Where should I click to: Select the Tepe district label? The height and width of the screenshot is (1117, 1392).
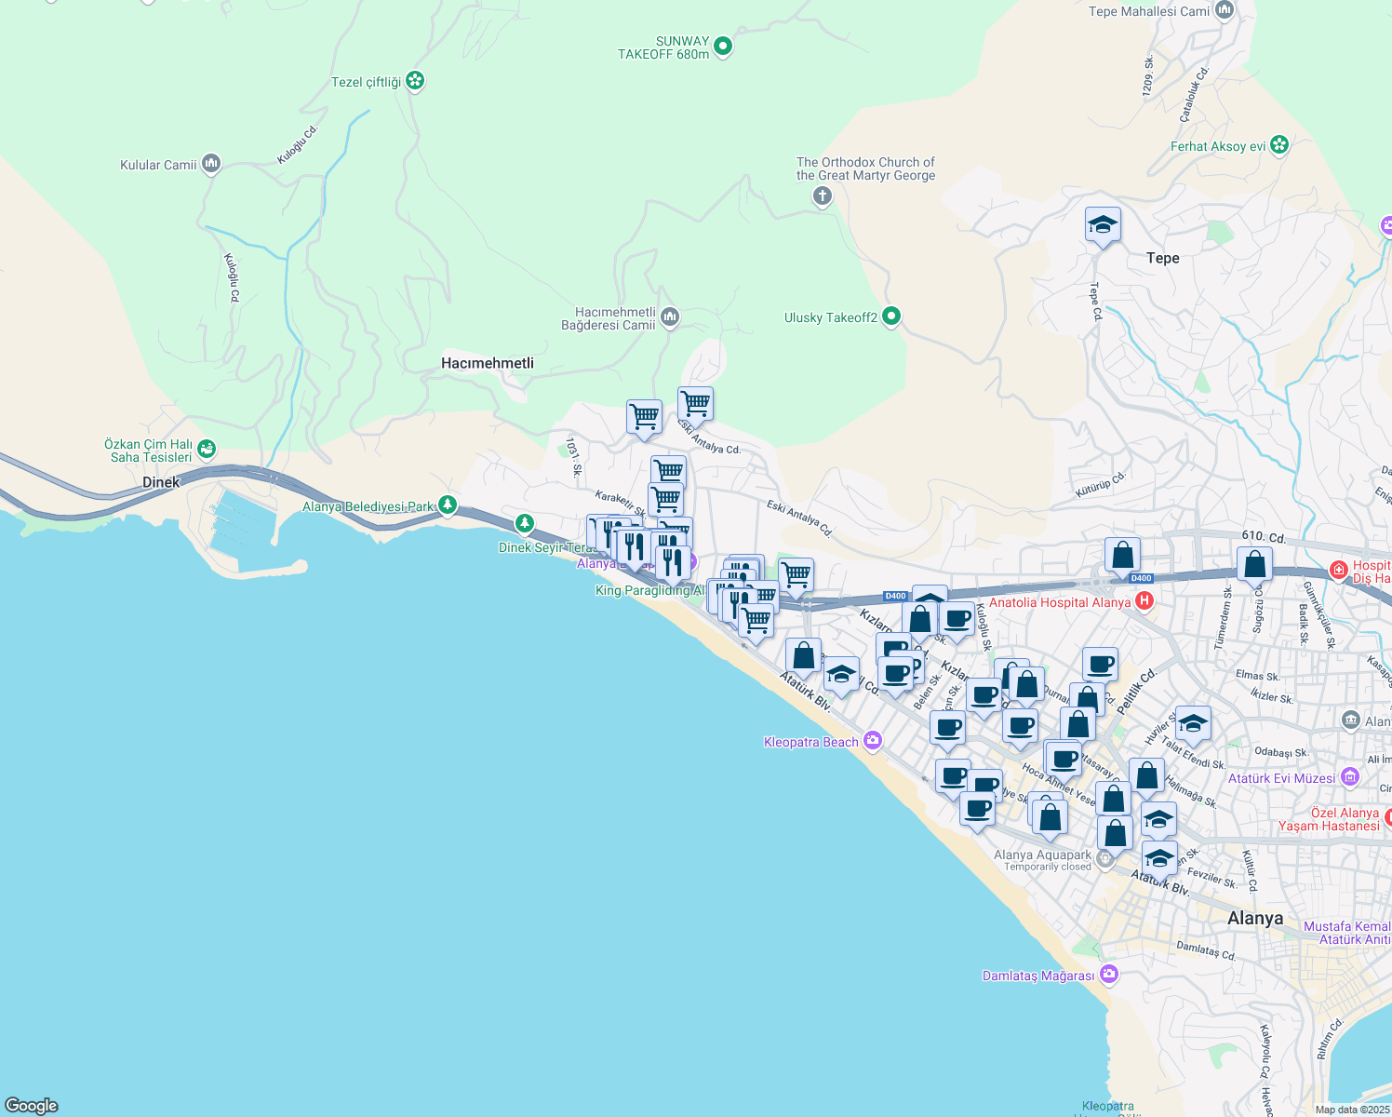pos(1163,258)
